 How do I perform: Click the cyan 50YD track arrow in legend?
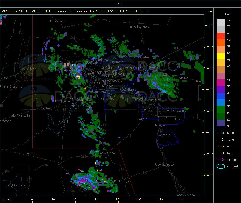tap(221, 133)
